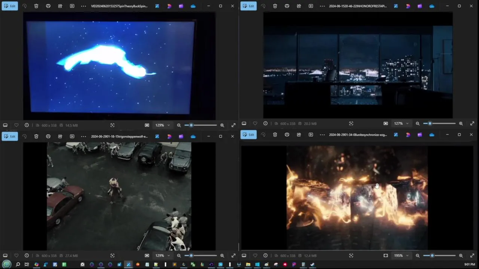Zoom in on the SpinTheory window image
479x269 pixels.
[222, 125]
